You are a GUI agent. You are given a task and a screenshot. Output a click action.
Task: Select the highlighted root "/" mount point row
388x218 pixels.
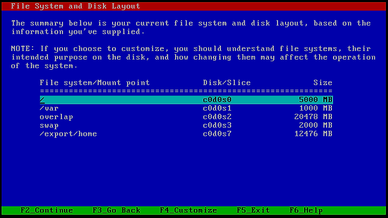point(186,100)
